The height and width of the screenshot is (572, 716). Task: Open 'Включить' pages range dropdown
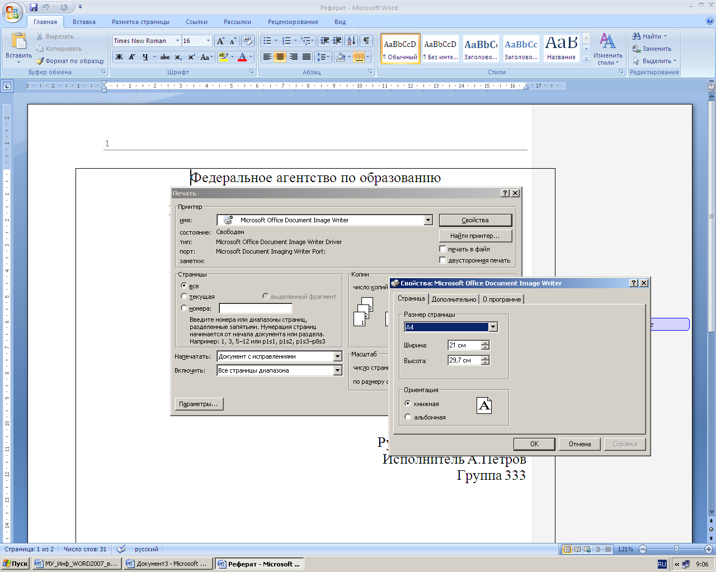tap(337, 370)
